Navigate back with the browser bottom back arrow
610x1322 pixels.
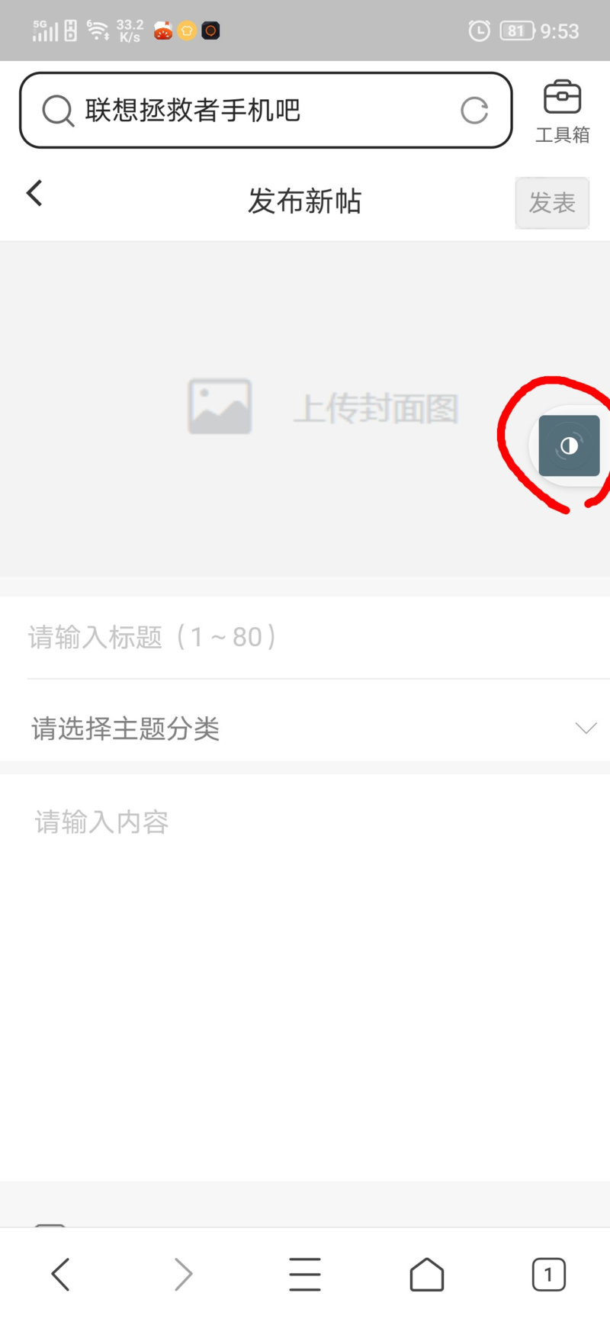pos(60,1274)
